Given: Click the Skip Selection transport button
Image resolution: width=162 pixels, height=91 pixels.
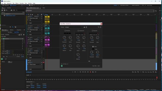Looking at the screenshot, I should 96,72.
